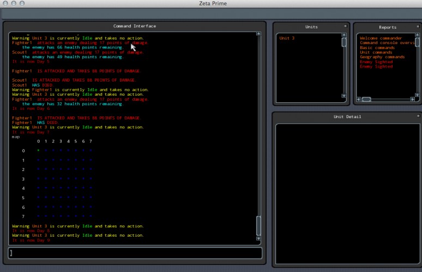Click the Reports horizontal scrollbar thumb
This screenshot has height=272, width=422.
[x=366, y=100]
